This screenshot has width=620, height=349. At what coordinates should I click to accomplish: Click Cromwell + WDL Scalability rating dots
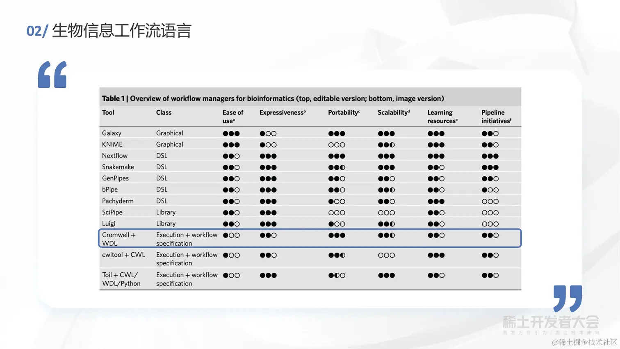(x=386, y=235)
